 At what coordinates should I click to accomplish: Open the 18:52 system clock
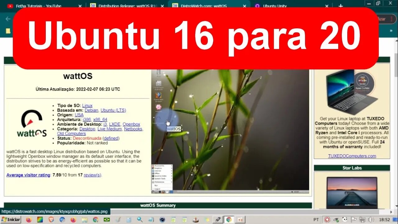point(384,220)
